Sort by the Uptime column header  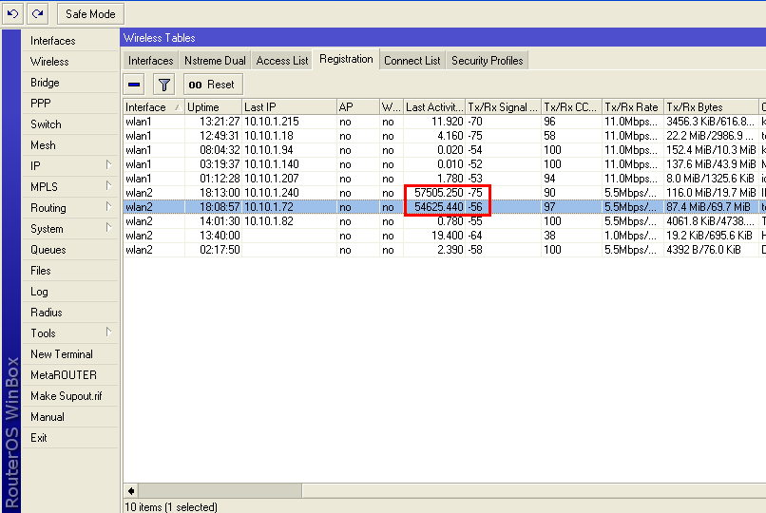[211, 107]
